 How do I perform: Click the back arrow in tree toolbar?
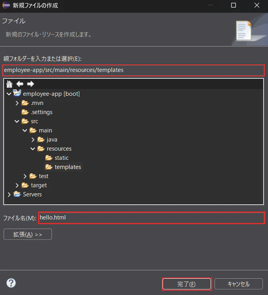[20, 84]
